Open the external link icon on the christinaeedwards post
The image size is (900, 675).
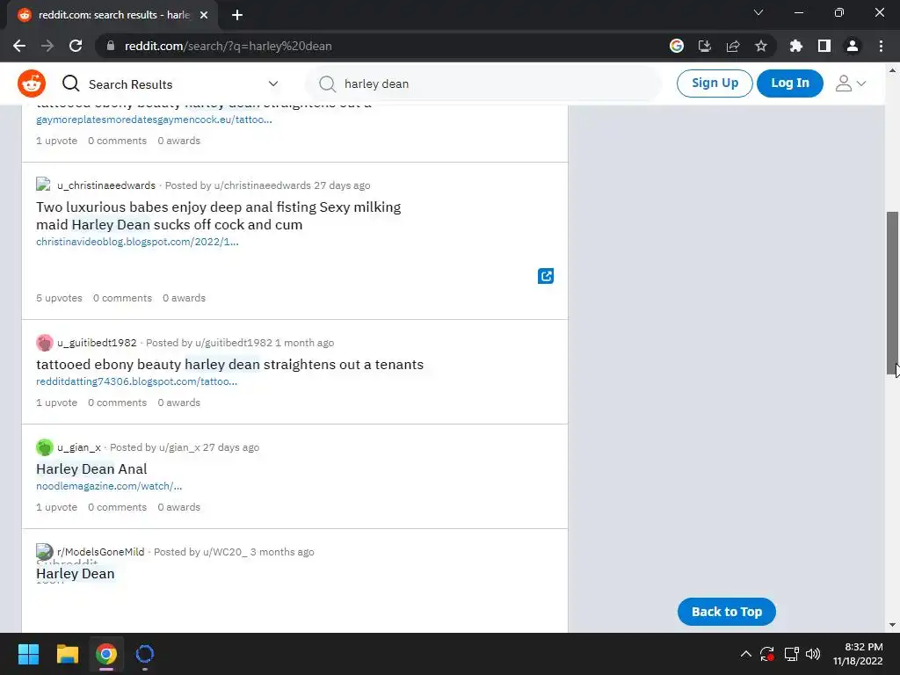[546, 276]
